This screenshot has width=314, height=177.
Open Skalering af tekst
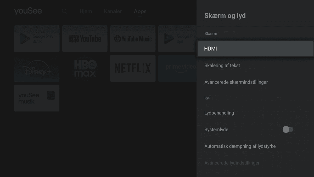[222, 66]
